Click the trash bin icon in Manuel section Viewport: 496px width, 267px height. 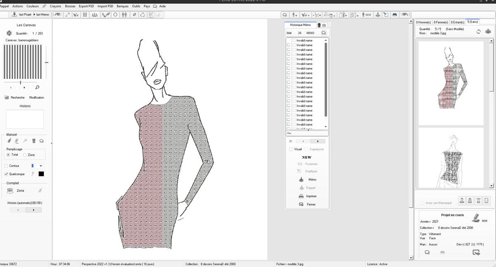point(34,141)
